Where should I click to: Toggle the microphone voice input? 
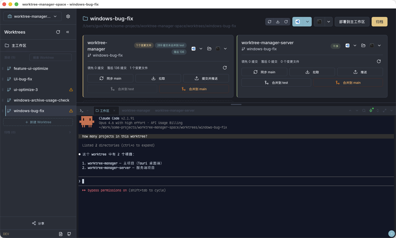pos(371,111)
